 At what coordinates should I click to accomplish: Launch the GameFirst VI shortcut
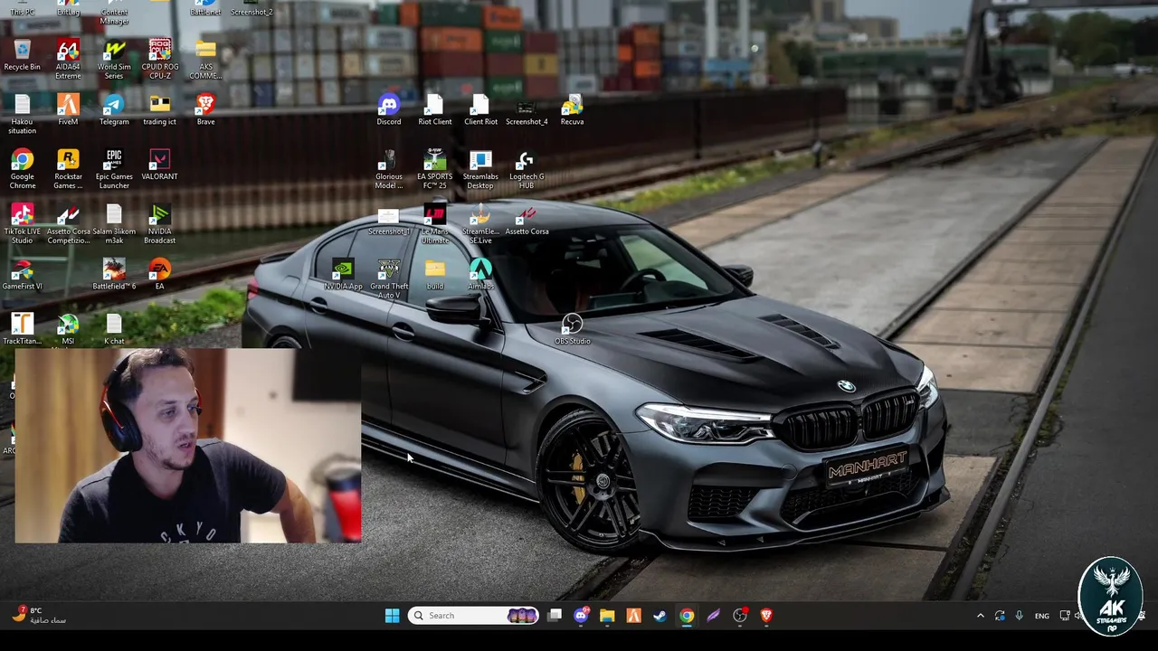tap(22, 275)
